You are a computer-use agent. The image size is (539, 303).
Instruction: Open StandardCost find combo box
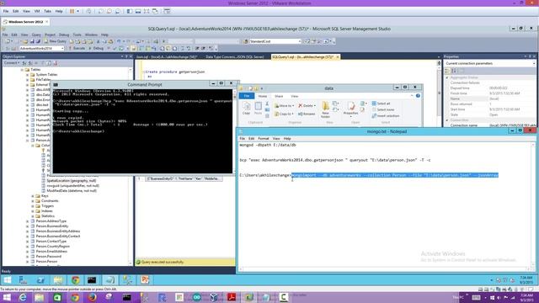point(275,41)
